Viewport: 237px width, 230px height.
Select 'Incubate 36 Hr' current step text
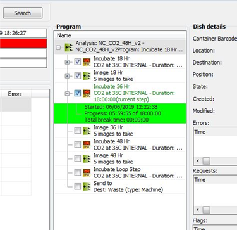(x=134, y=93)
